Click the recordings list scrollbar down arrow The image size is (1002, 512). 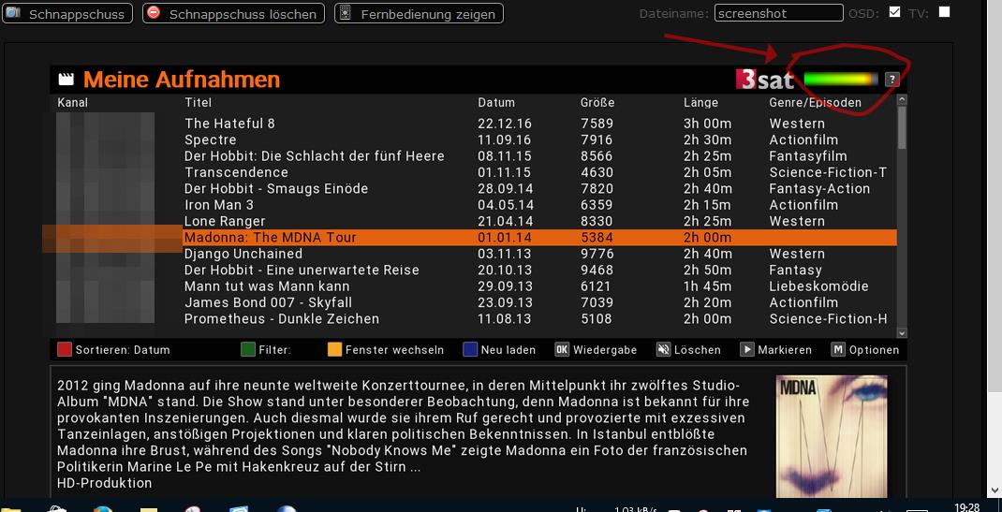(902, 332)
